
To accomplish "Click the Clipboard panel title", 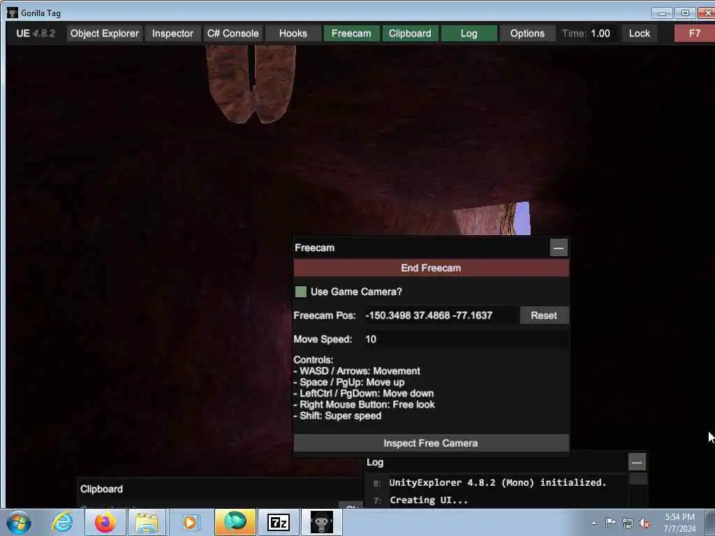I will click(101, 489).
